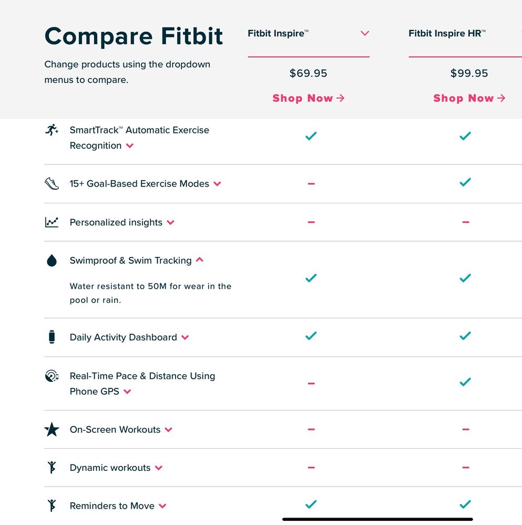Click the SmartTrack running figure icon
Image resolution: width=522 pixels, height=525 pixels.
[x=52, y=130]
